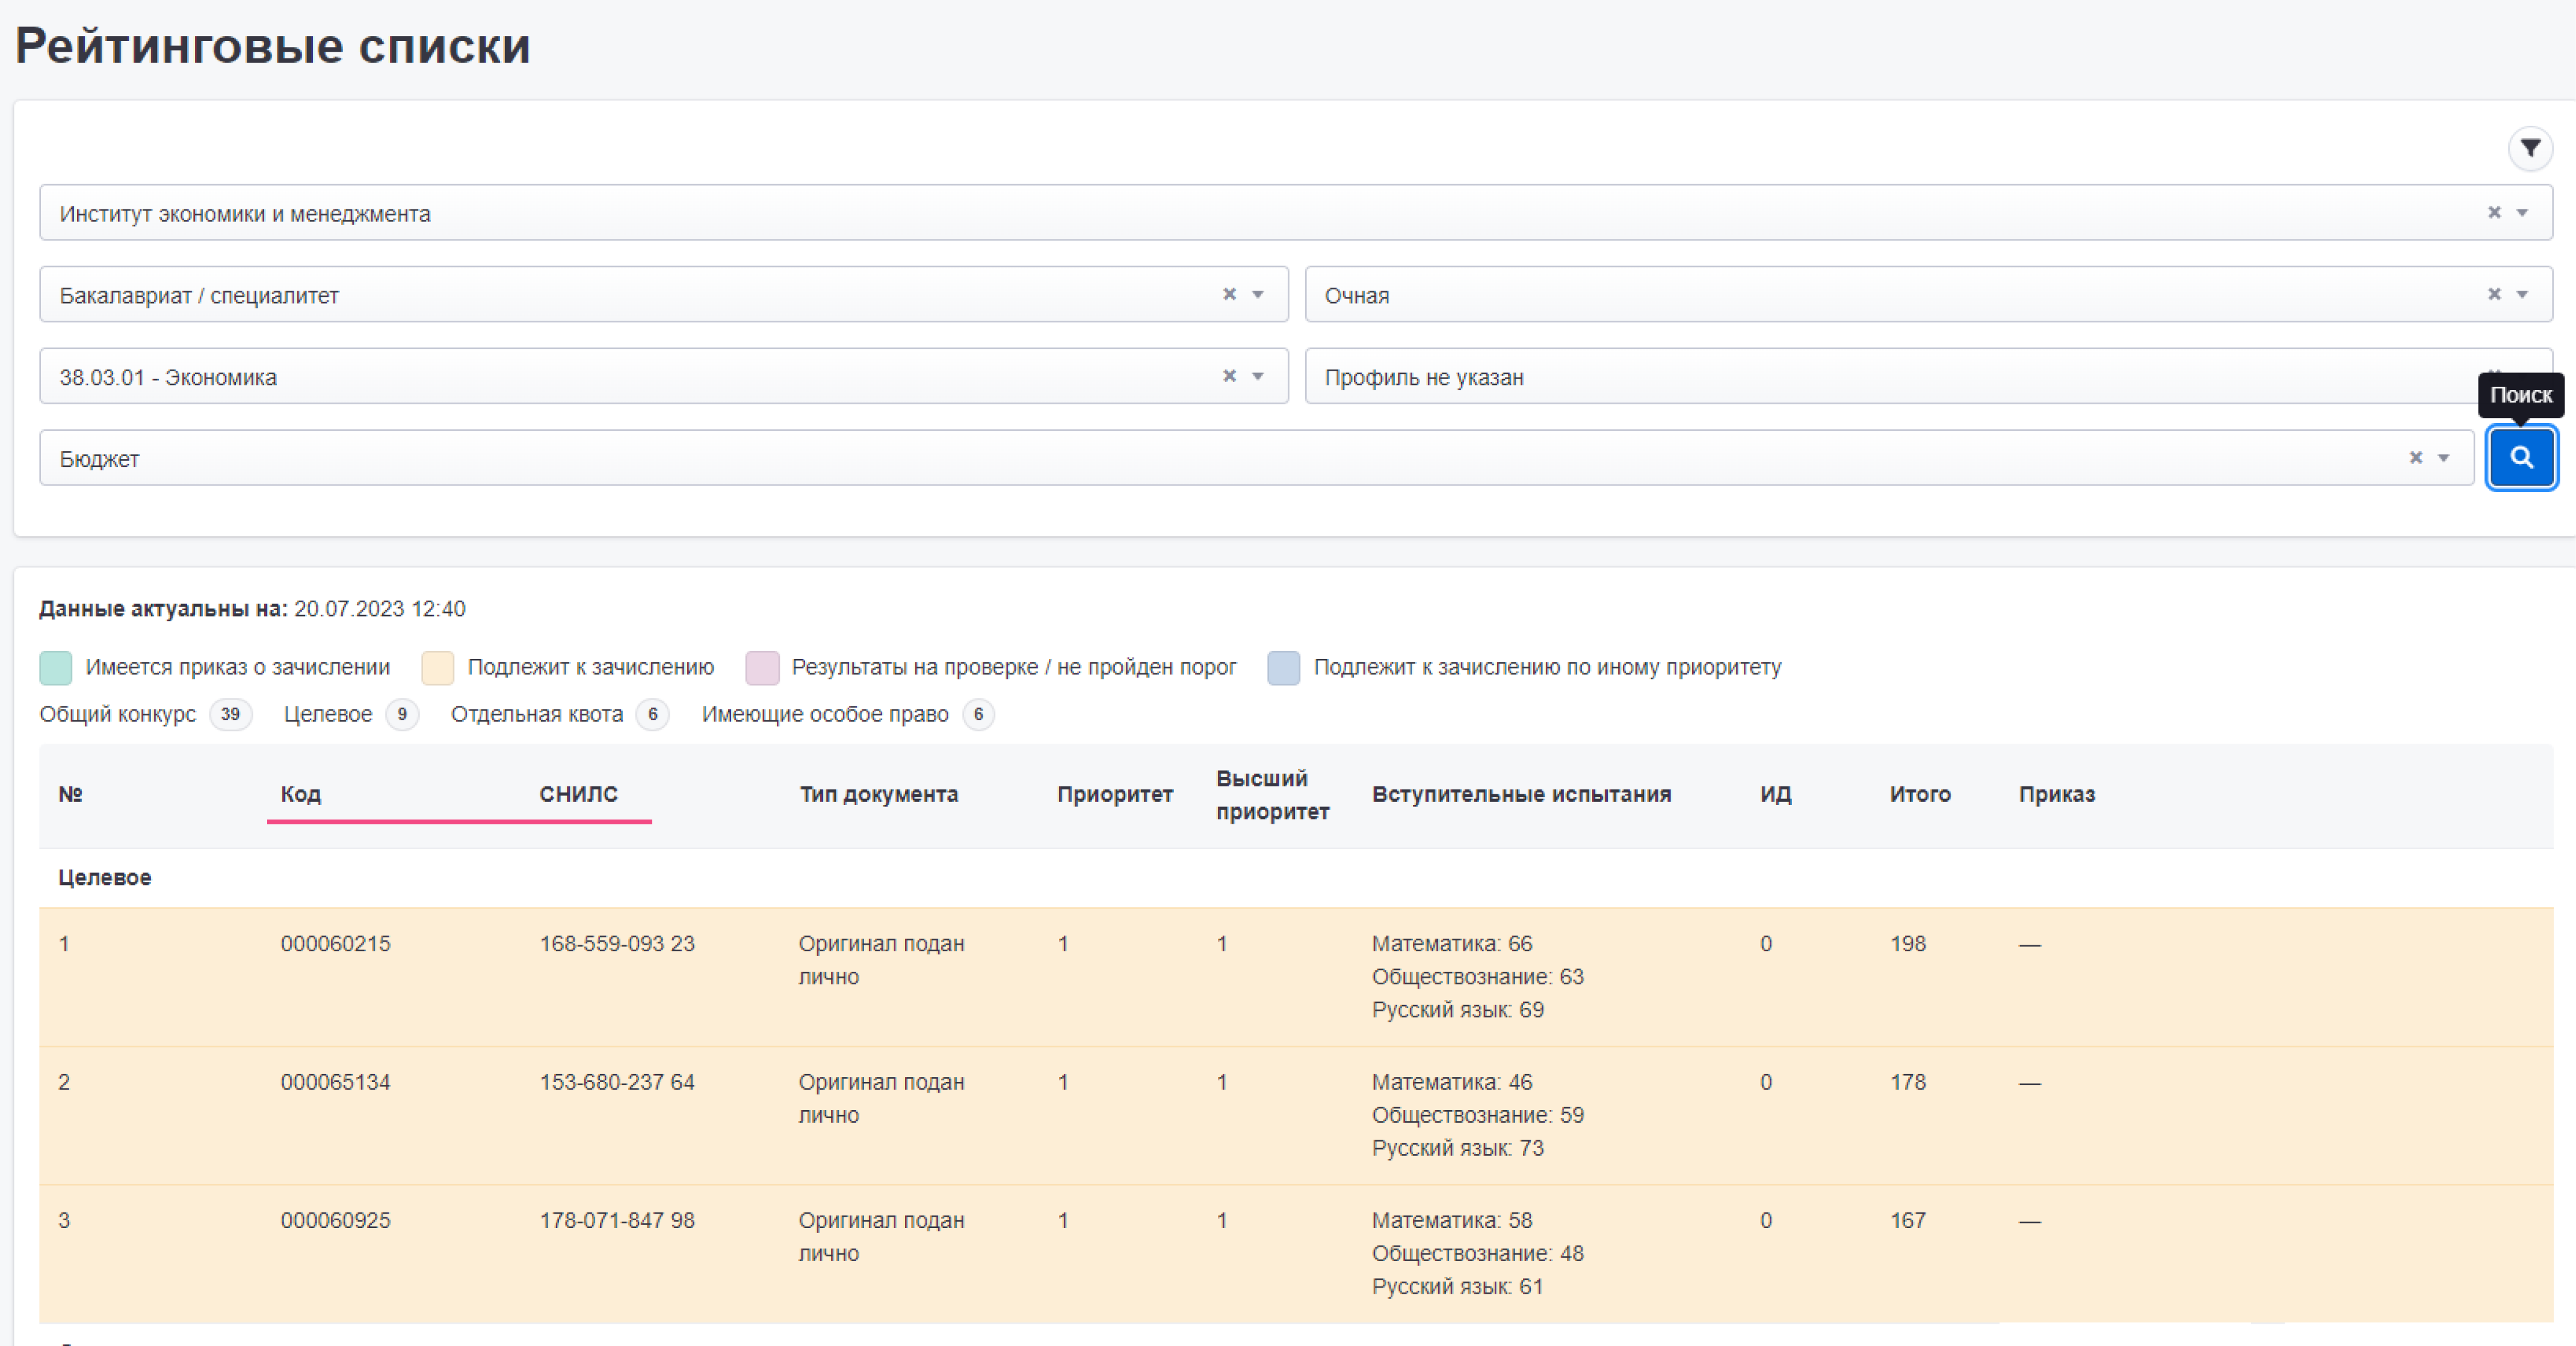Click SNILS 153-680-237 64
This screenshot has width=2576, height=1346.
click(616, 1081)
